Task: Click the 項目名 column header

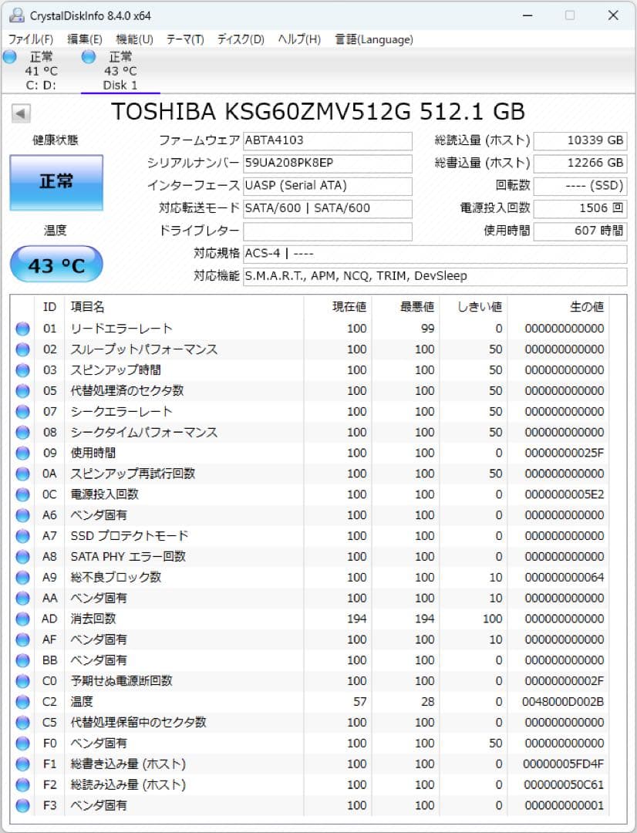Action: pos(88,307)
